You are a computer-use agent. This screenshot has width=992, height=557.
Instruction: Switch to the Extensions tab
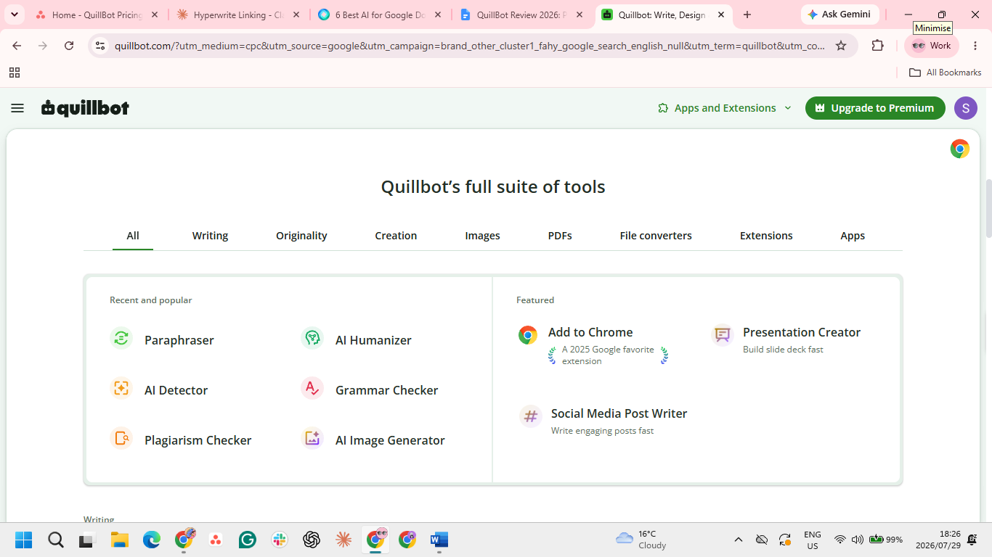coord(766,236)
